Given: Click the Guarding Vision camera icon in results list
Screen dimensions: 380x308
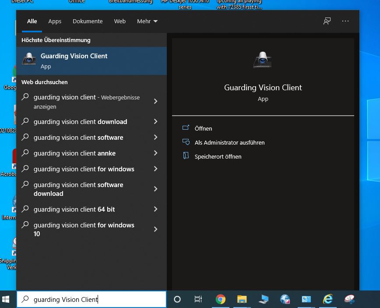Looking at the screenshot, I should [29, 59].
